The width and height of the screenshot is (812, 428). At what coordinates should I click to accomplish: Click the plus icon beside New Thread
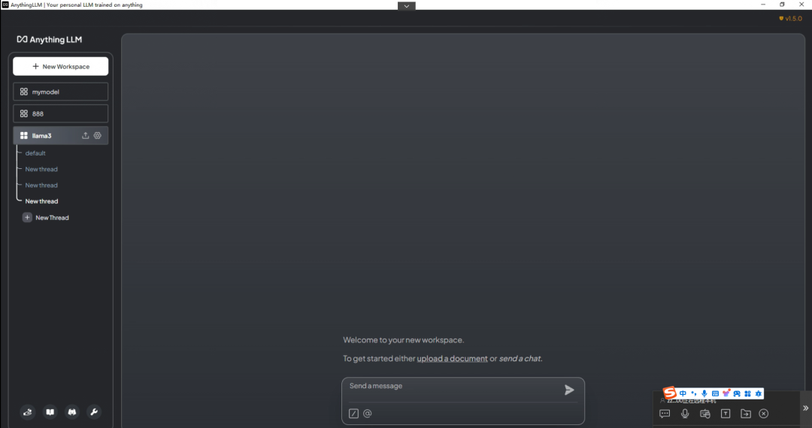tap(28, 218)
